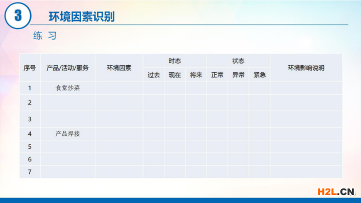Select the 产品/活动/服务 header cell

tap(68, 68)
